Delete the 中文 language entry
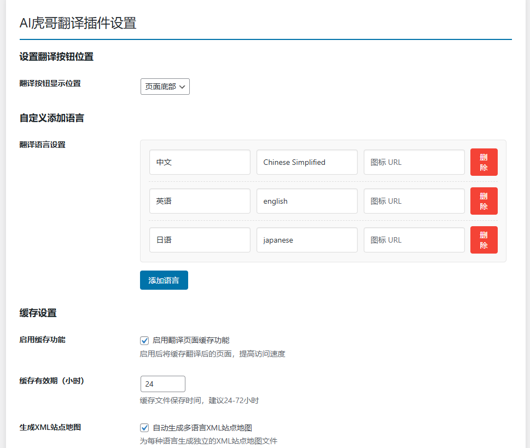Image resolution: width=530 pixels, height=448 pixels. tap(484, 162)
